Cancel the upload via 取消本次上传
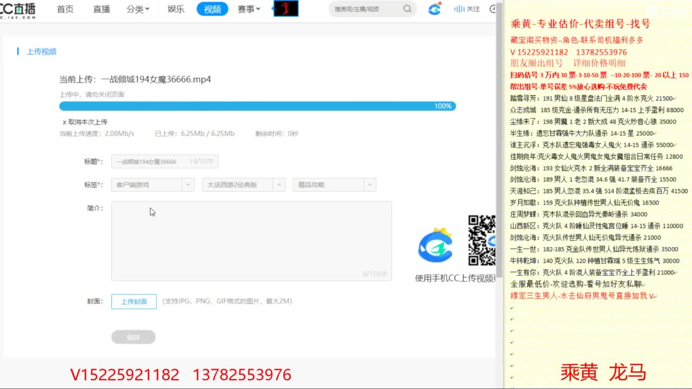The image size is (692, 389). pos(85,122)
